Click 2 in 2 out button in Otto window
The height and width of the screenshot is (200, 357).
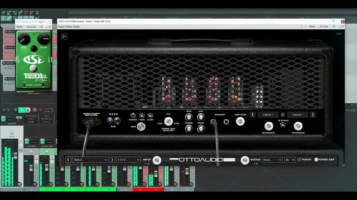pos(324,27)
